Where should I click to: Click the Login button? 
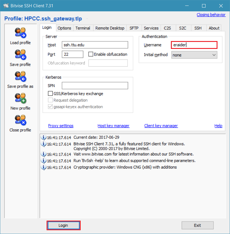63,225
